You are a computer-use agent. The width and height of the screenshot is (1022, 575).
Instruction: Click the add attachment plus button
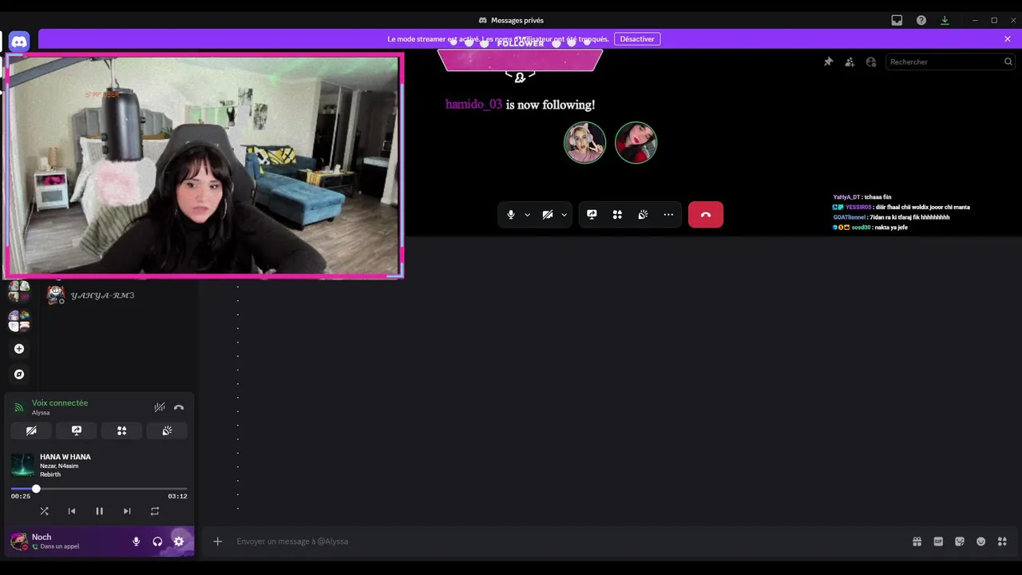coord(217,541)
